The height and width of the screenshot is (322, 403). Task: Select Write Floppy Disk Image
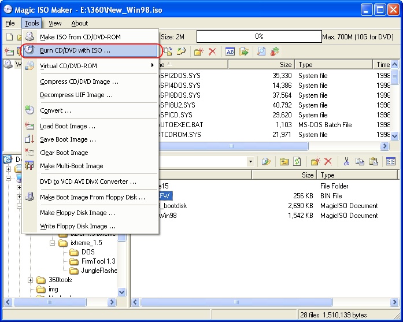pyautogui.click(x=90, y=226)
